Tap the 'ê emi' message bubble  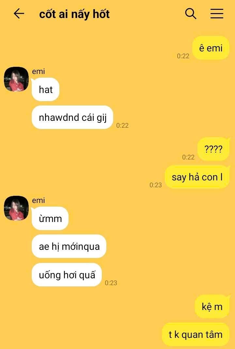click(x=211, y=48)
